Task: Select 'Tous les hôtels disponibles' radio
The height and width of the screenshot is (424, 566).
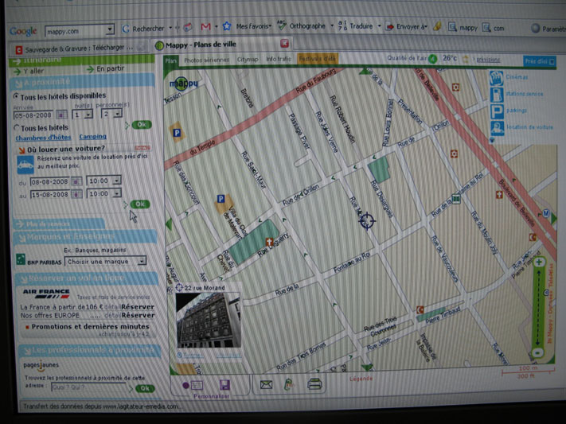Action: coord(16,96)
